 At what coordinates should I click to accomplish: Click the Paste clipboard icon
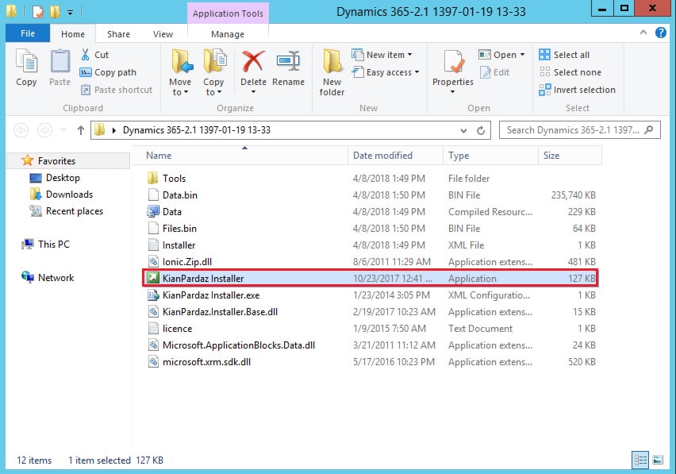point(60,67)
